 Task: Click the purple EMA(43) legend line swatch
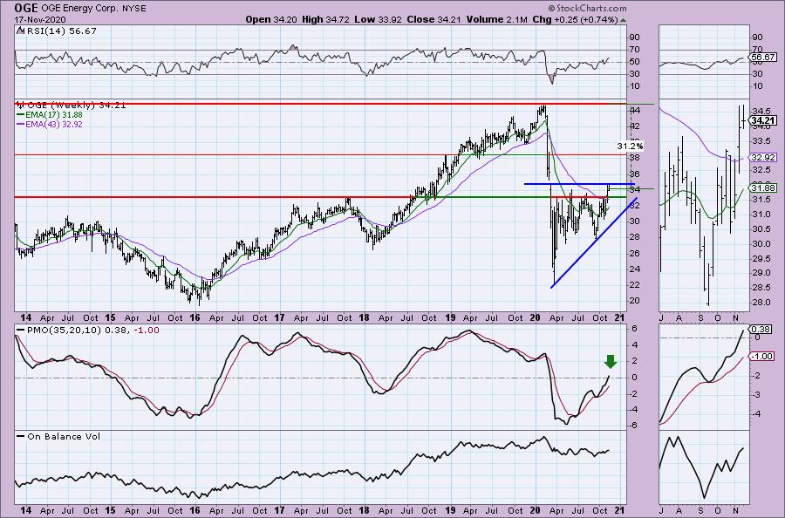21,124
